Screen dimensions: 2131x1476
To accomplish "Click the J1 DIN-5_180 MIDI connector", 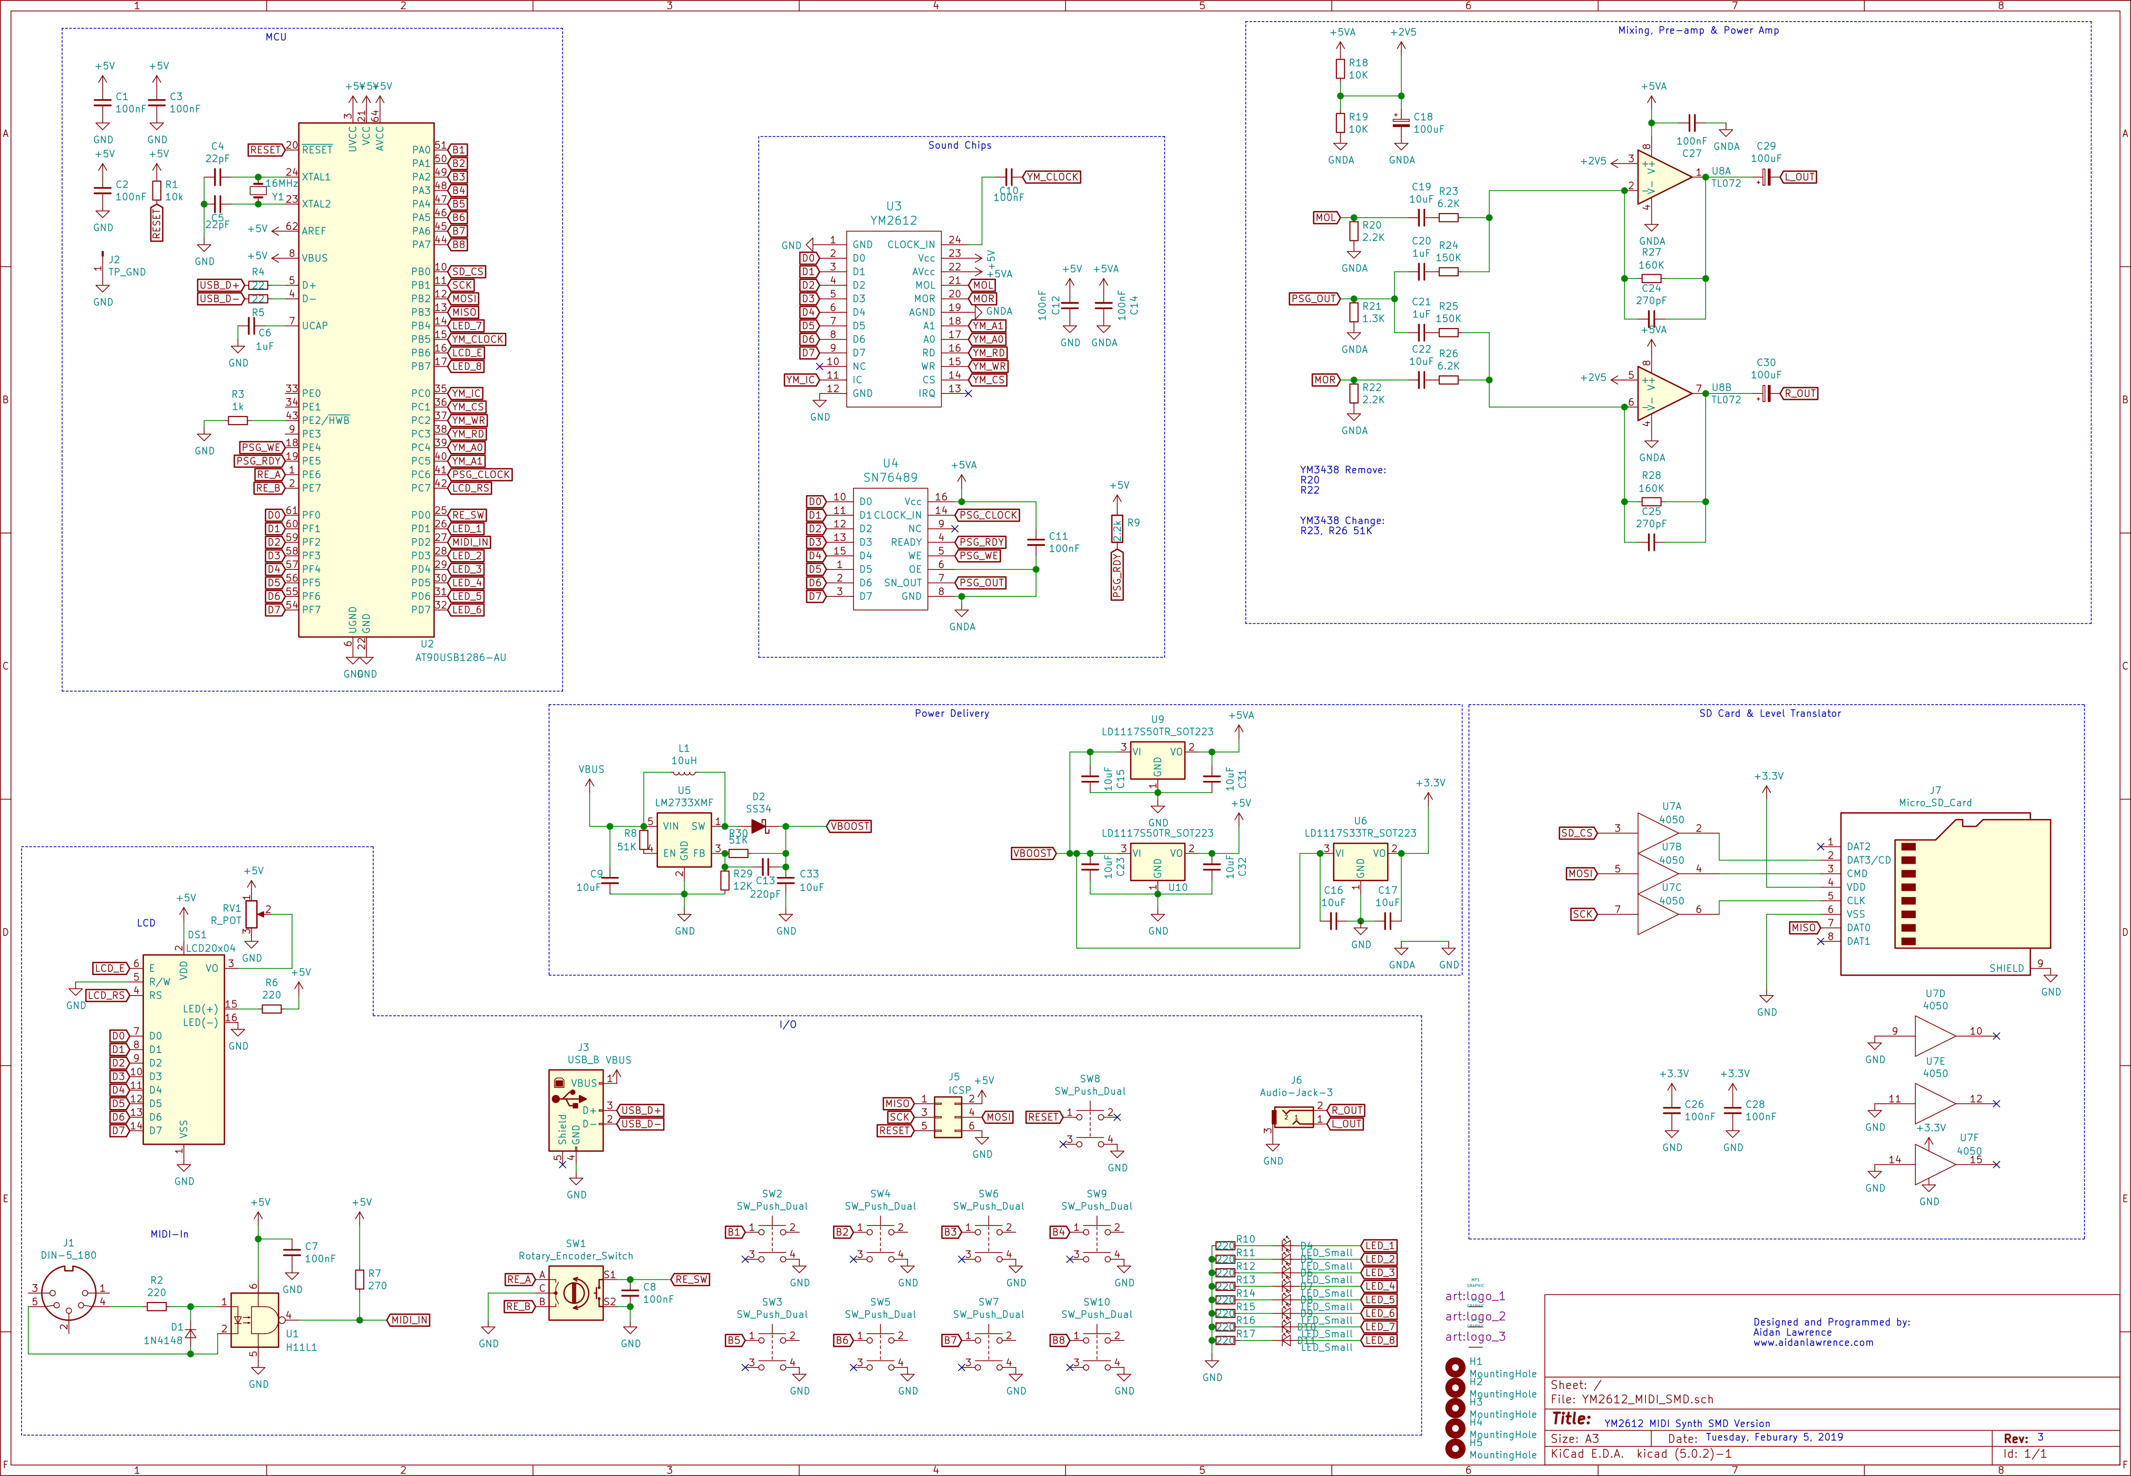I will click(x=69, y=1293).
